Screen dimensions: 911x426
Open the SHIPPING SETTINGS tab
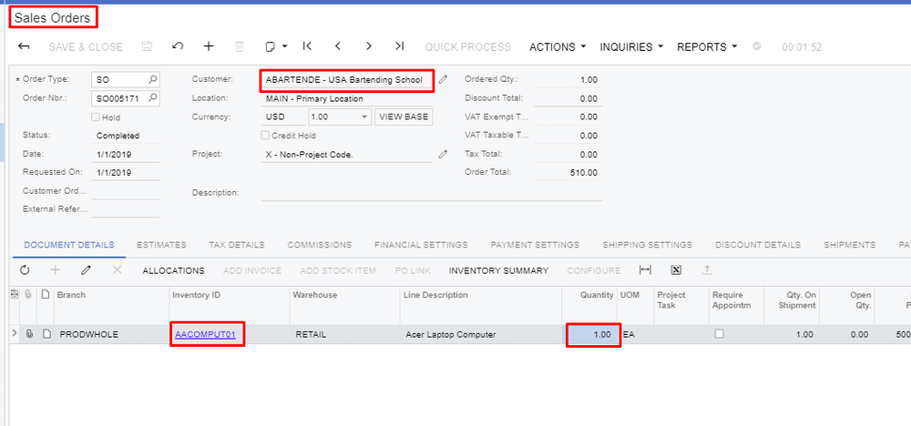[647, 245]
